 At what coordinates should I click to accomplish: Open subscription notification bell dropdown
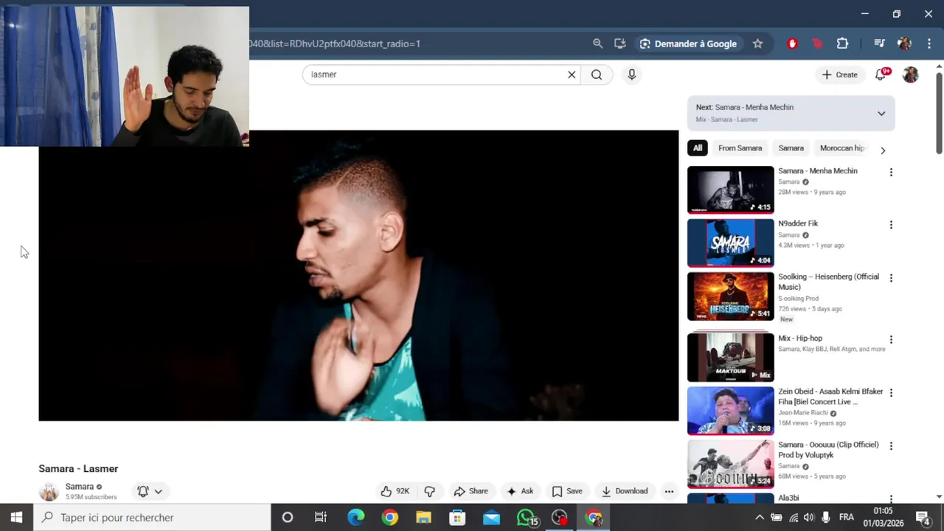pos(149,491)
